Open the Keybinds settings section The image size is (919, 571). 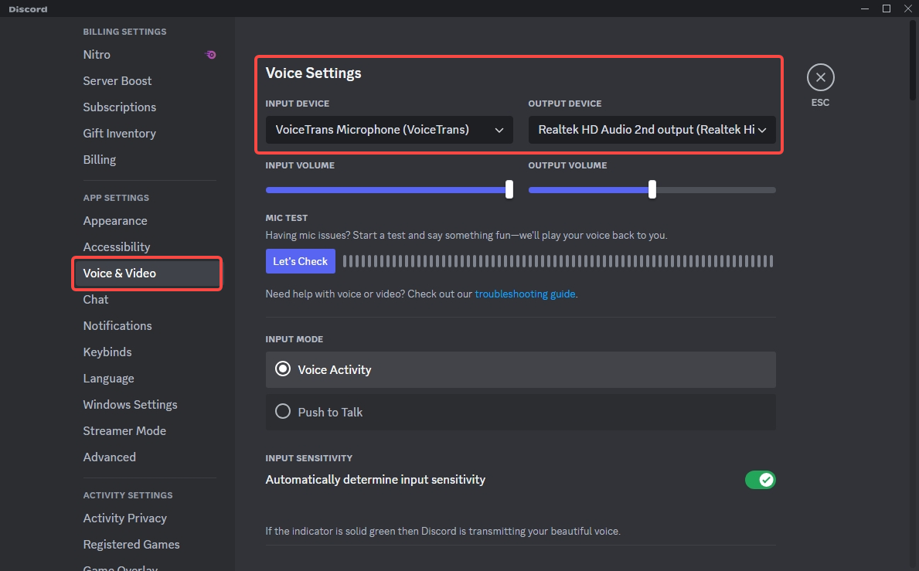click(107, 352)
